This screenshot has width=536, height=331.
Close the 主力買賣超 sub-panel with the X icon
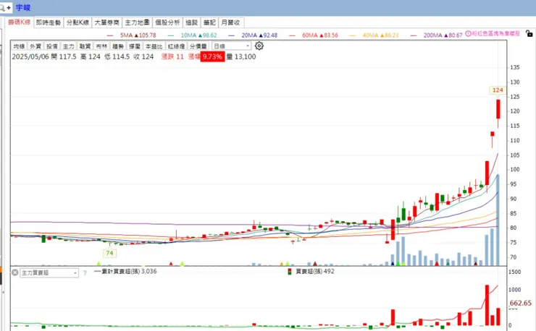click(x=15, y=272)
